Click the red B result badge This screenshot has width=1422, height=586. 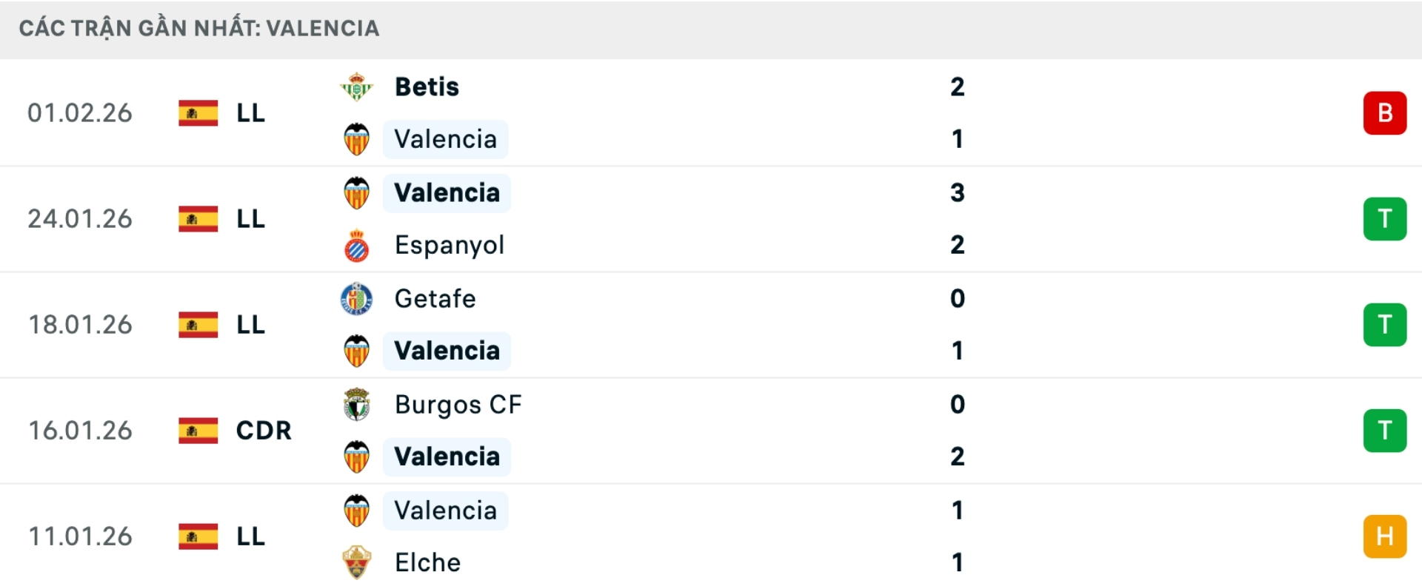tap(1385, 113)
